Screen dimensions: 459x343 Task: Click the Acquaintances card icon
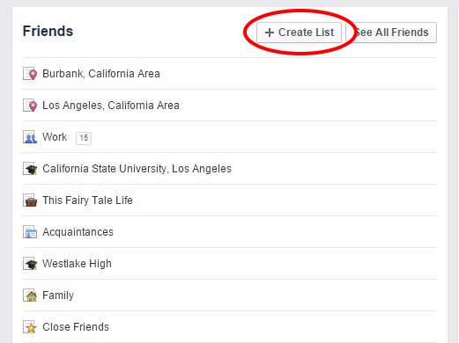tap(30, 232)
